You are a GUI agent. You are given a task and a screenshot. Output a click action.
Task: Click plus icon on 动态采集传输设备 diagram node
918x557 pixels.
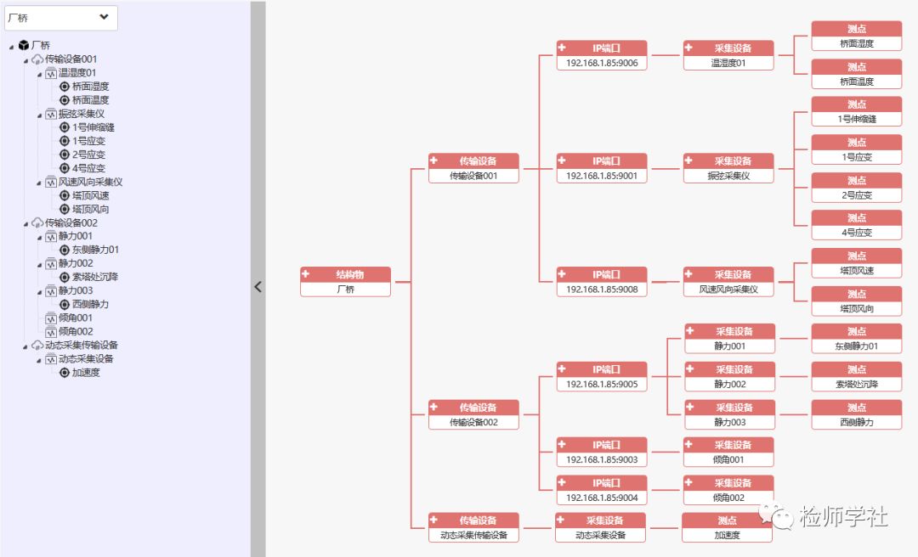click(433, 520)
